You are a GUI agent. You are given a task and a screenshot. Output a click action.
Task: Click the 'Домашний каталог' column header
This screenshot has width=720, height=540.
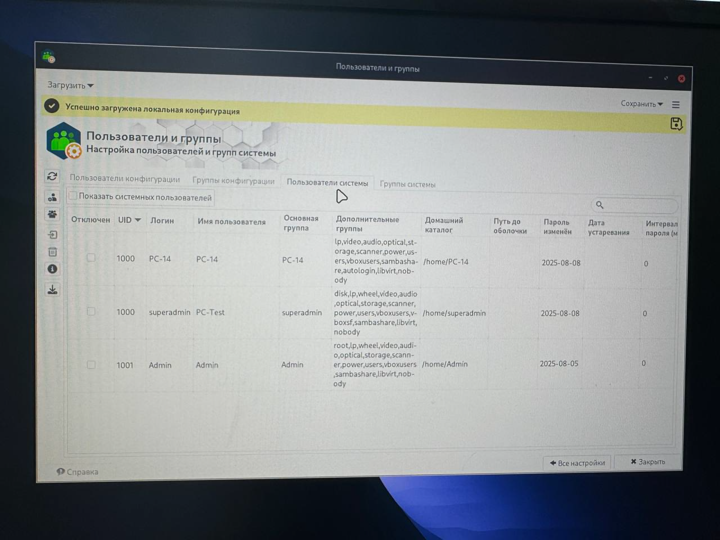(x=444, y=225)
